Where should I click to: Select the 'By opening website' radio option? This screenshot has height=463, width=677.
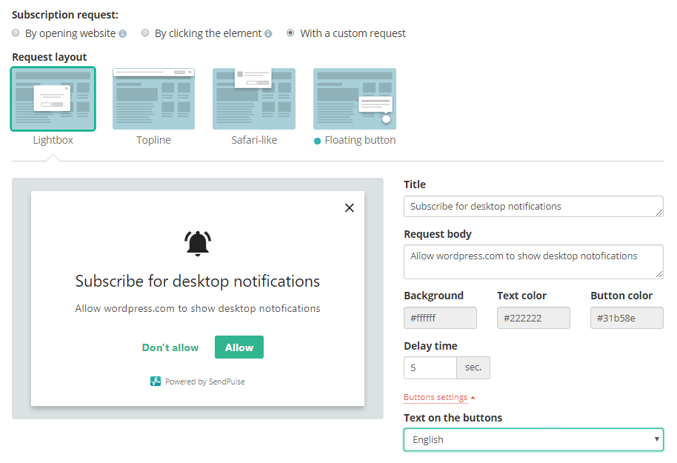tap(16, 33)
